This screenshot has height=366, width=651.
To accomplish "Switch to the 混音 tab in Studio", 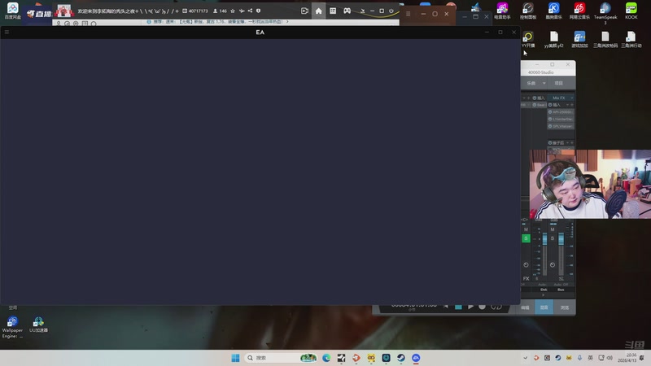I will pos(544,307).
